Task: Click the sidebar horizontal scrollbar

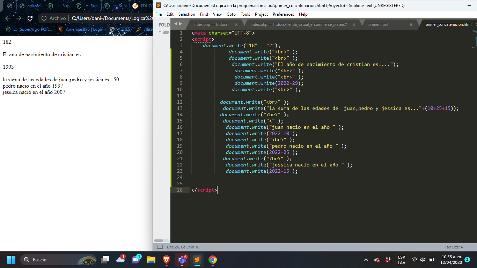Action: [x=159, y=240]
